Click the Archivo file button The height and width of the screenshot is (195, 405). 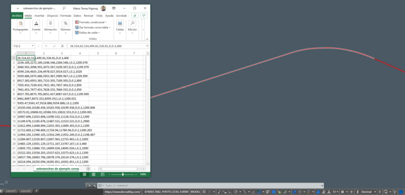point(17,16)
